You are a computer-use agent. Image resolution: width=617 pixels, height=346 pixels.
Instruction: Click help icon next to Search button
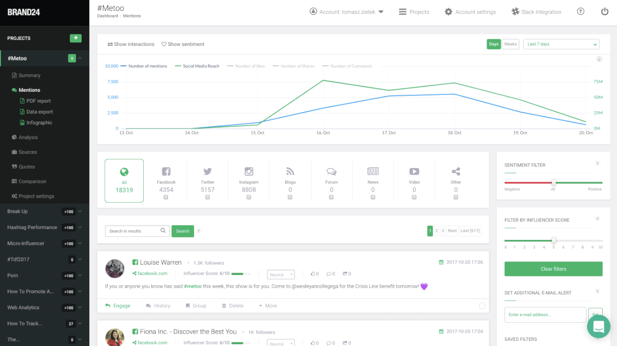pos(199,231)
